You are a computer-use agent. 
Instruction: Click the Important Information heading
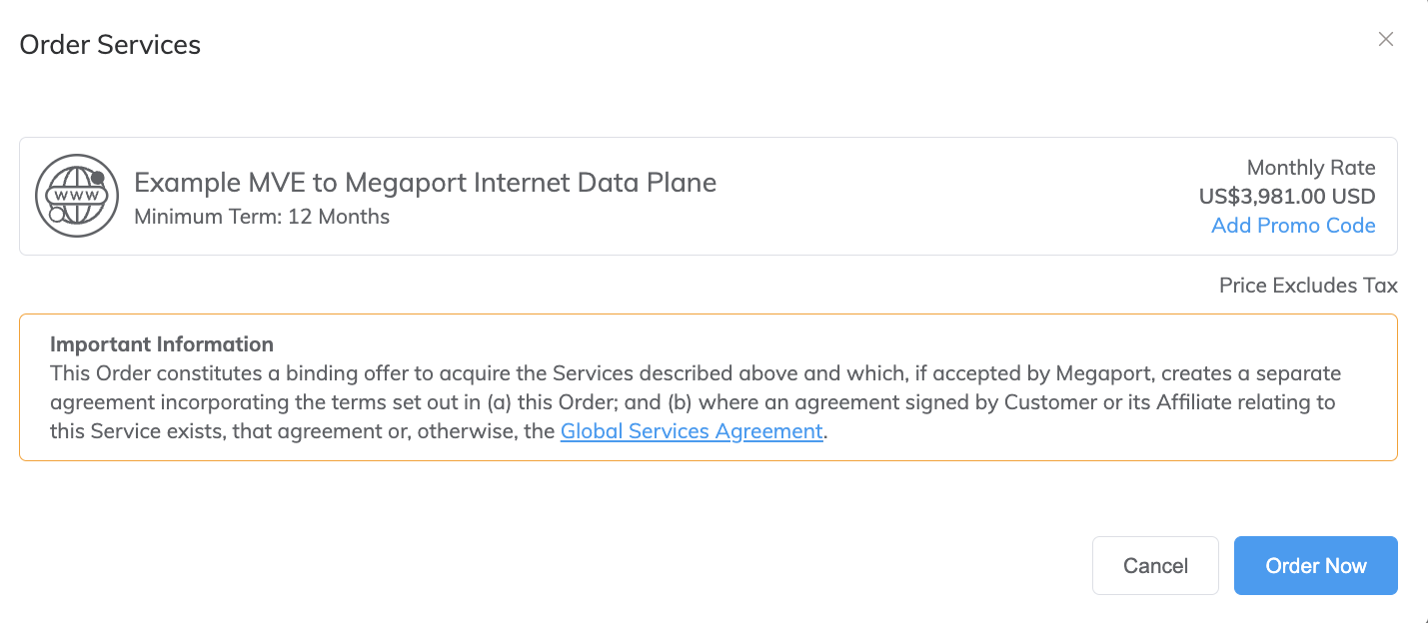162,344
